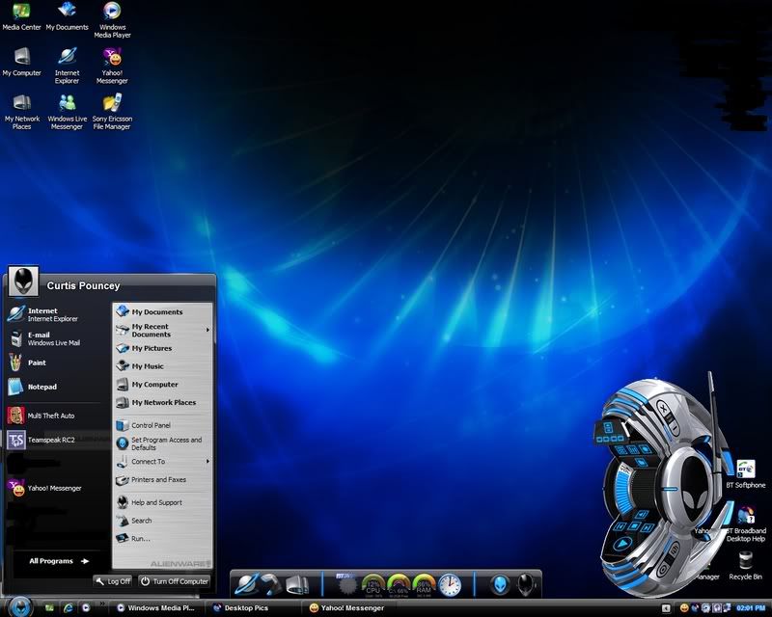Click the dock computer icon
Viewport: 772px width, 617px height.
297,584
